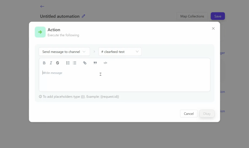Insert a blockquote with the quote icon
Image resolution: width=249 pixels, height=148 pixels.
[95, 63]
